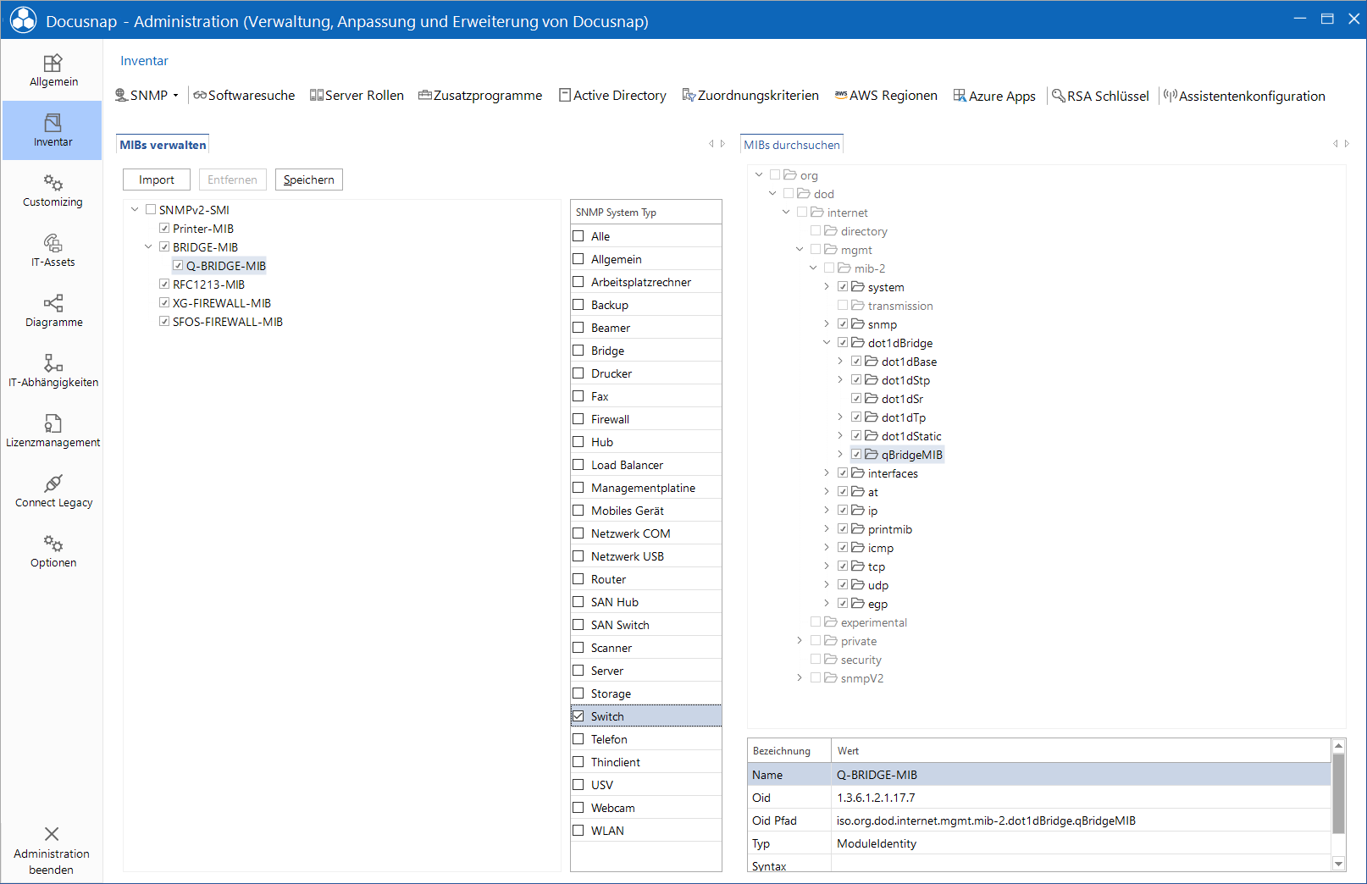Click the SNMP System Typ column header
Image resolution: width=1367 pixels, height=884 pixels.
pos(646,213)
